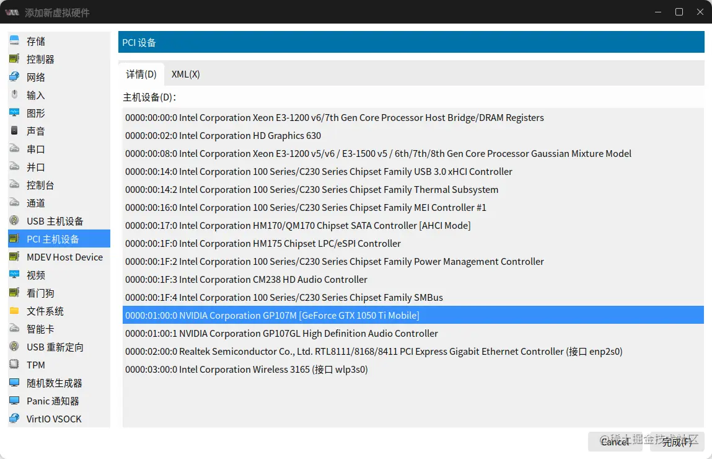This screenshot has width=712, height=459.
Task: Select VirtIO VSOCK hardware type
Action: (59, 419)
